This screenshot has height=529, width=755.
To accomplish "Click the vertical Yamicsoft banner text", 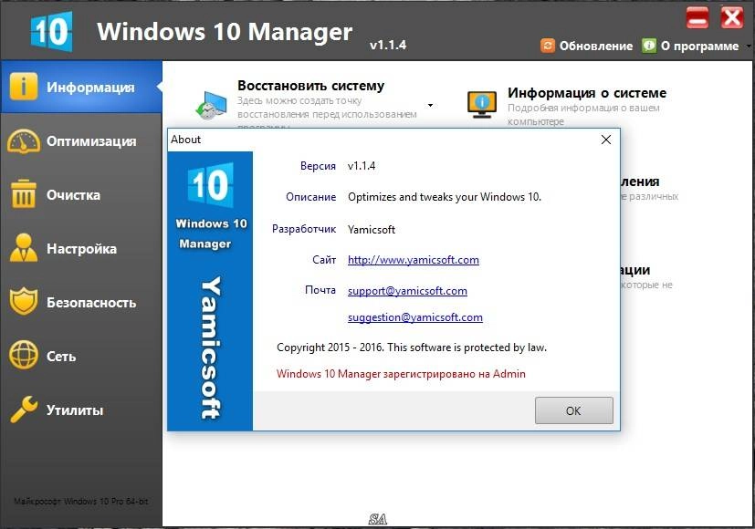I will pos(211,347).
